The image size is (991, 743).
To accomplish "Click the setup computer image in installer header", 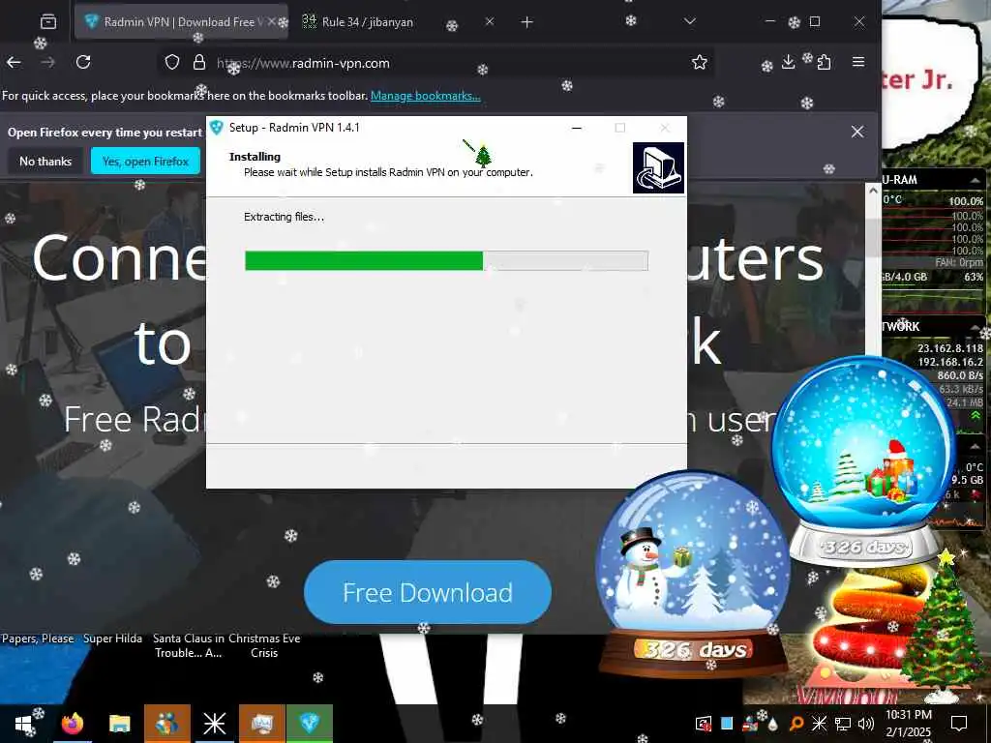I will tap(658, 167).
